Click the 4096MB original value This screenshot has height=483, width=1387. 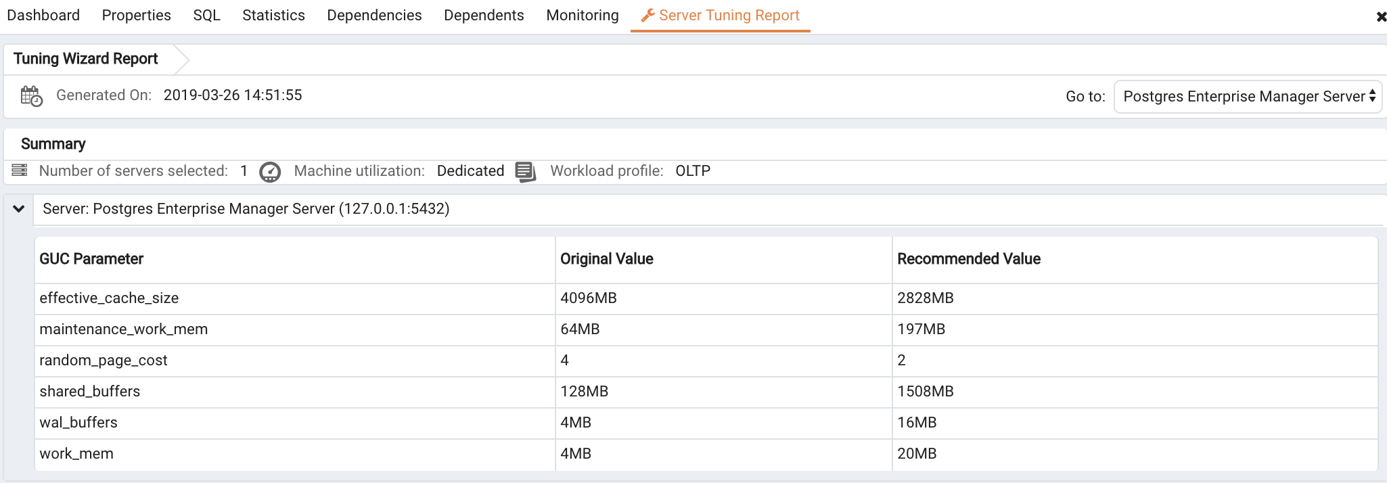tap(589, 298)
